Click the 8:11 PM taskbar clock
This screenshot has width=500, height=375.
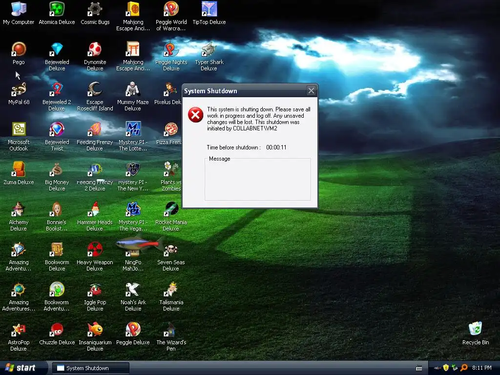click(x=481, y=368)
